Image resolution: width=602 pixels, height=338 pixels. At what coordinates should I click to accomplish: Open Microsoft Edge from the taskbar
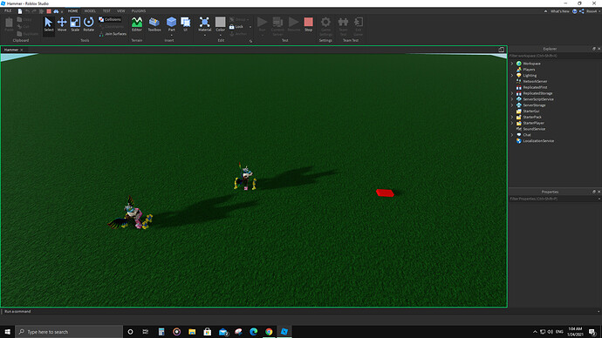point(253,332)
